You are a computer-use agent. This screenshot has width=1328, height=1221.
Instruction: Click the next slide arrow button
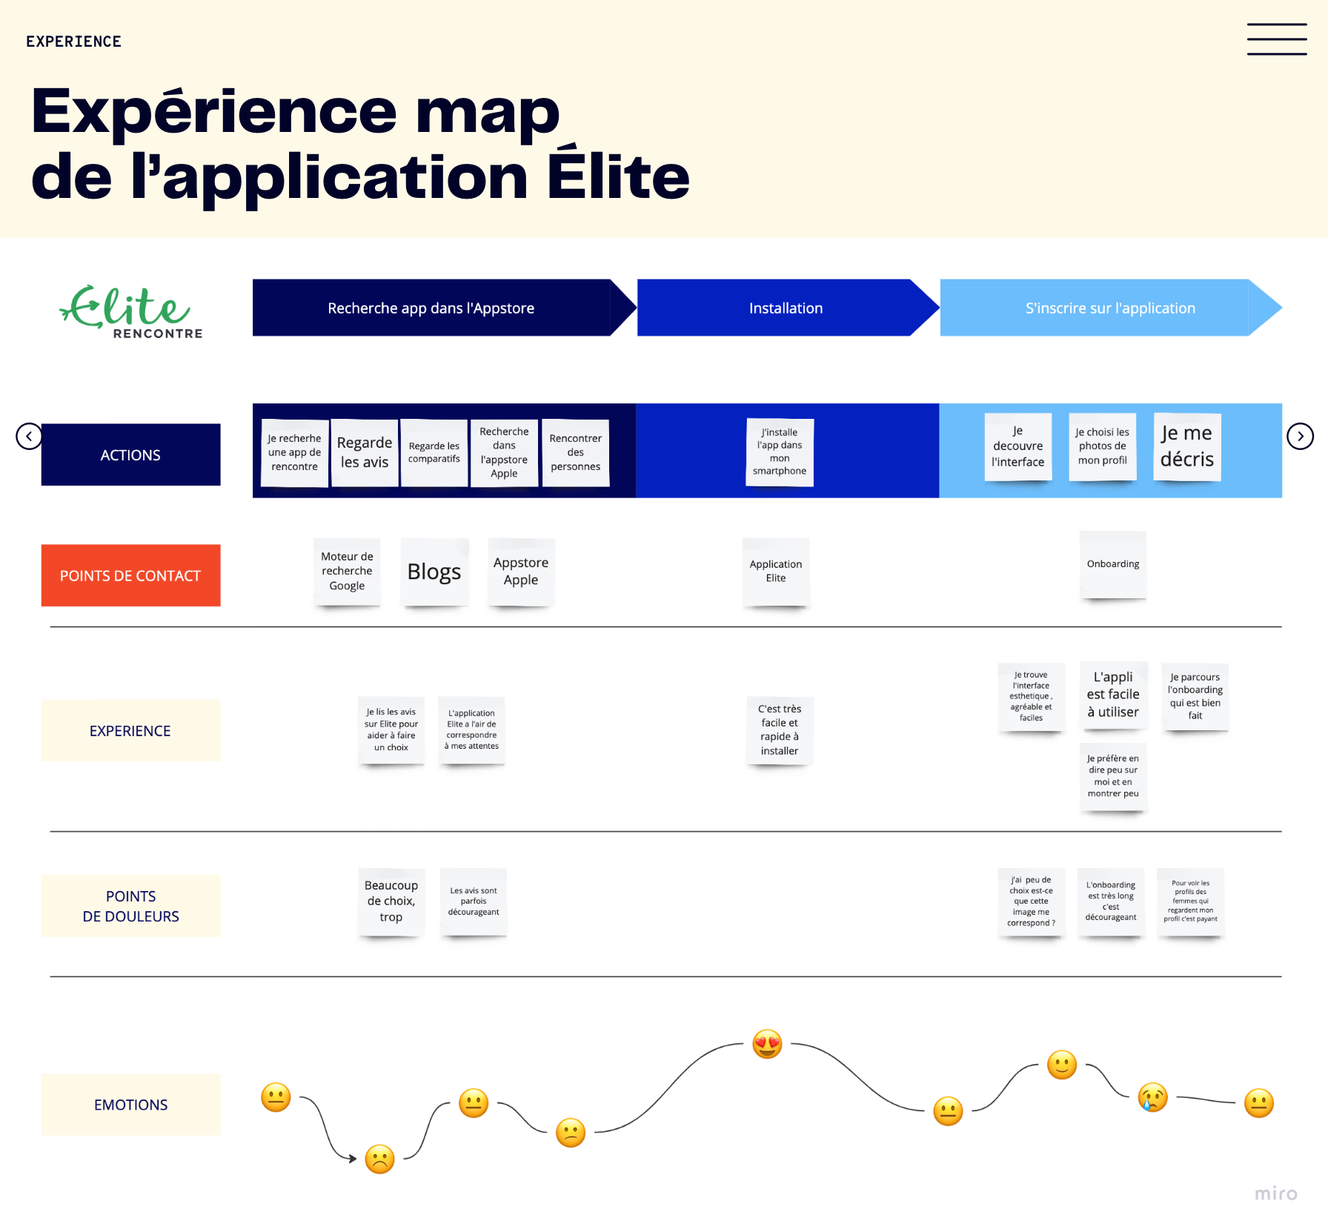coord(1300,436)
